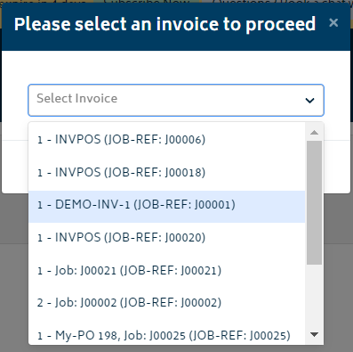Close the invoice selection dialog
Screen dimensions: 353x352
tap(333, 22)
